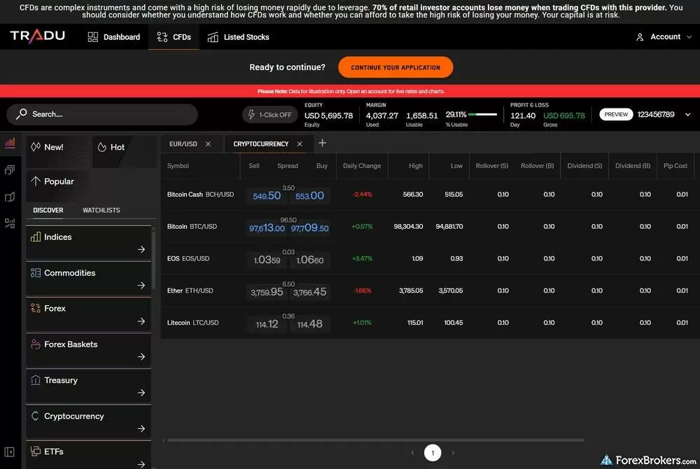Image resolution: width=700 pixels, height=469 pixels.
Task: Click the sidebar category list scrollbar
Action: click(x=153, y=259)
